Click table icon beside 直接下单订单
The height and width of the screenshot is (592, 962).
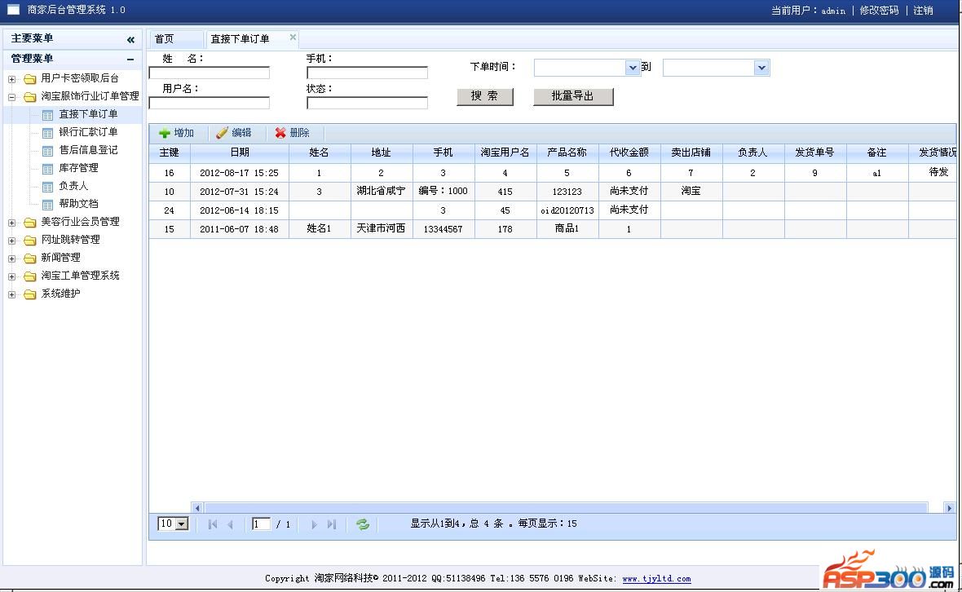pos(47,115)
